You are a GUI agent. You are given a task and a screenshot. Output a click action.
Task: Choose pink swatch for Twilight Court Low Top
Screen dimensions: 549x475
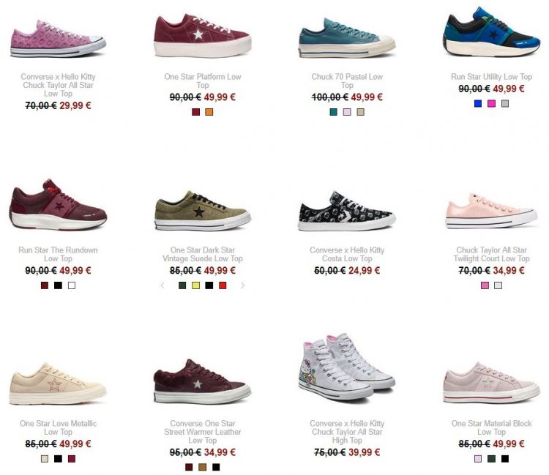485,285
